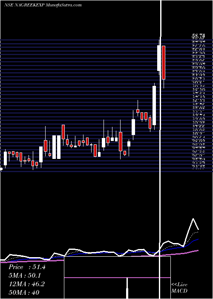The width and height of the screenshot is (213, 299).
Task: Click the last red candlestick at far right
Action: [164, 62]
